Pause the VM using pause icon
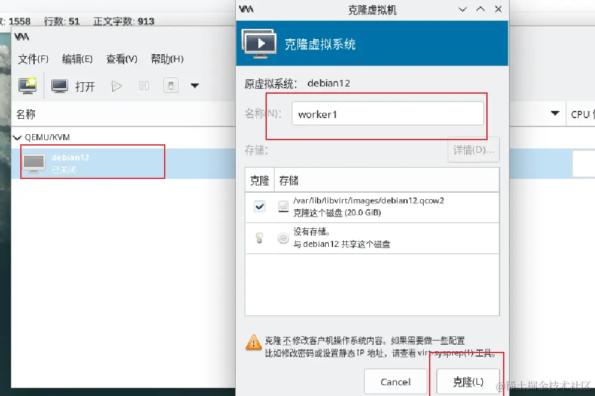 [144, 86]
